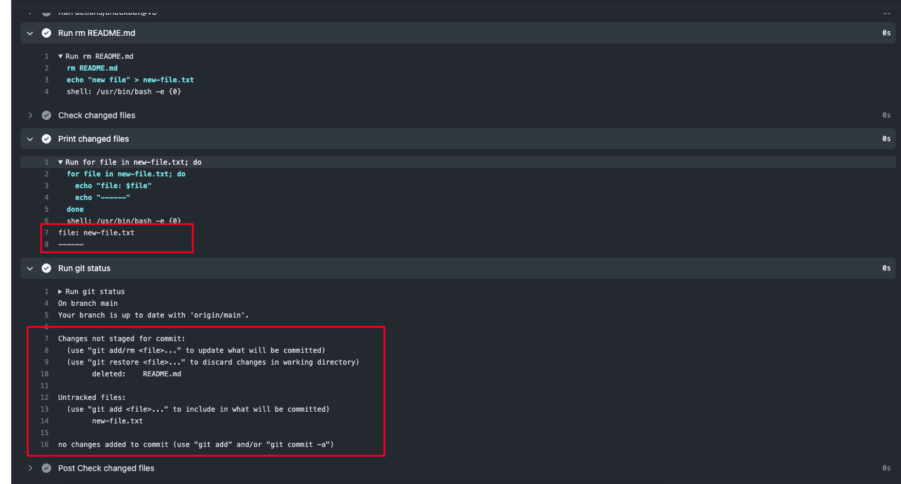
Task: Expand the "Post Check changed files" step
Action: pos(30,468)
